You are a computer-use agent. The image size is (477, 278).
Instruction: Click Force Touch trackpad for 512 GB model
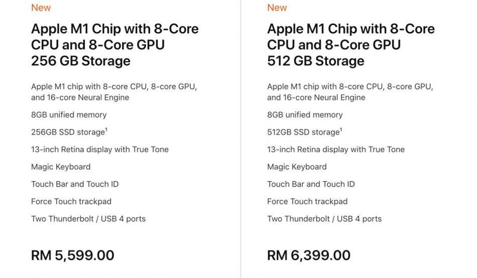click(x=307, y=201)
